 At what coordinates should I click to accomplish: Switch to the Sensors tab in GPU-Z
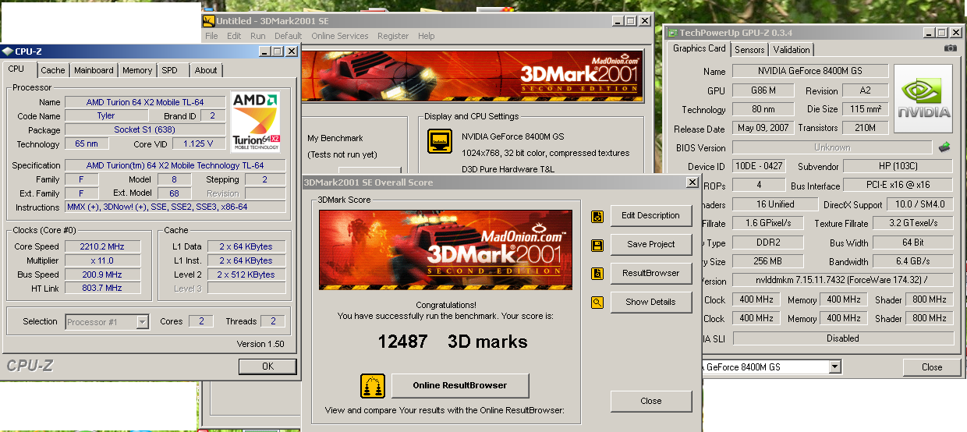tap(750, 50)
